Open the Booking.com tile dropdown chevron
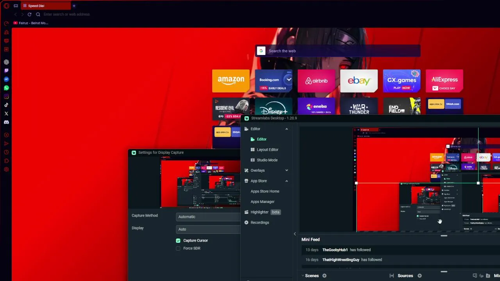500x281 pixels. pos(289,79)
